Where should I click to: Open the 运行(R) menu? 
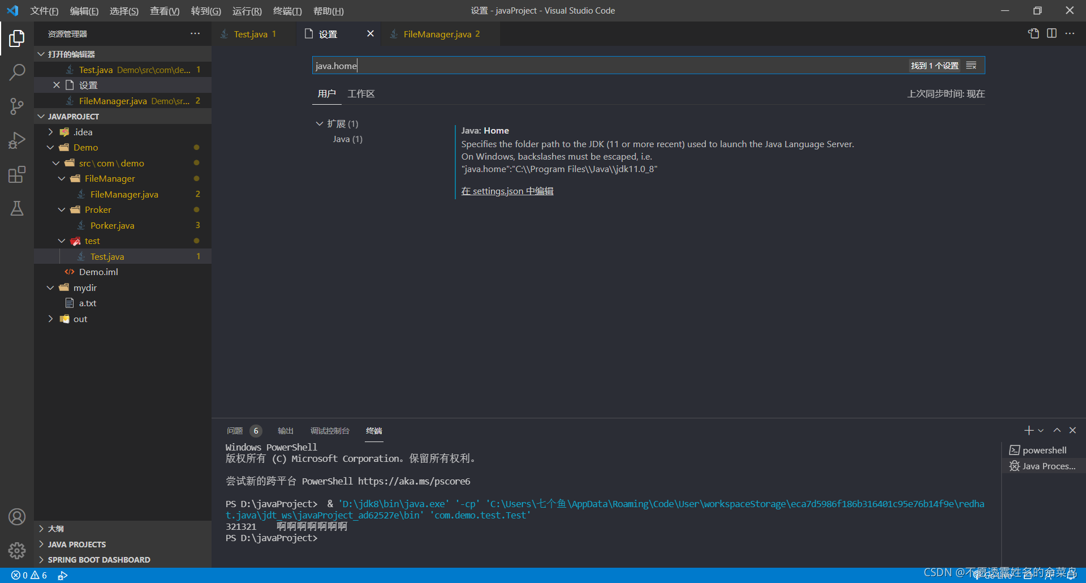247,11
